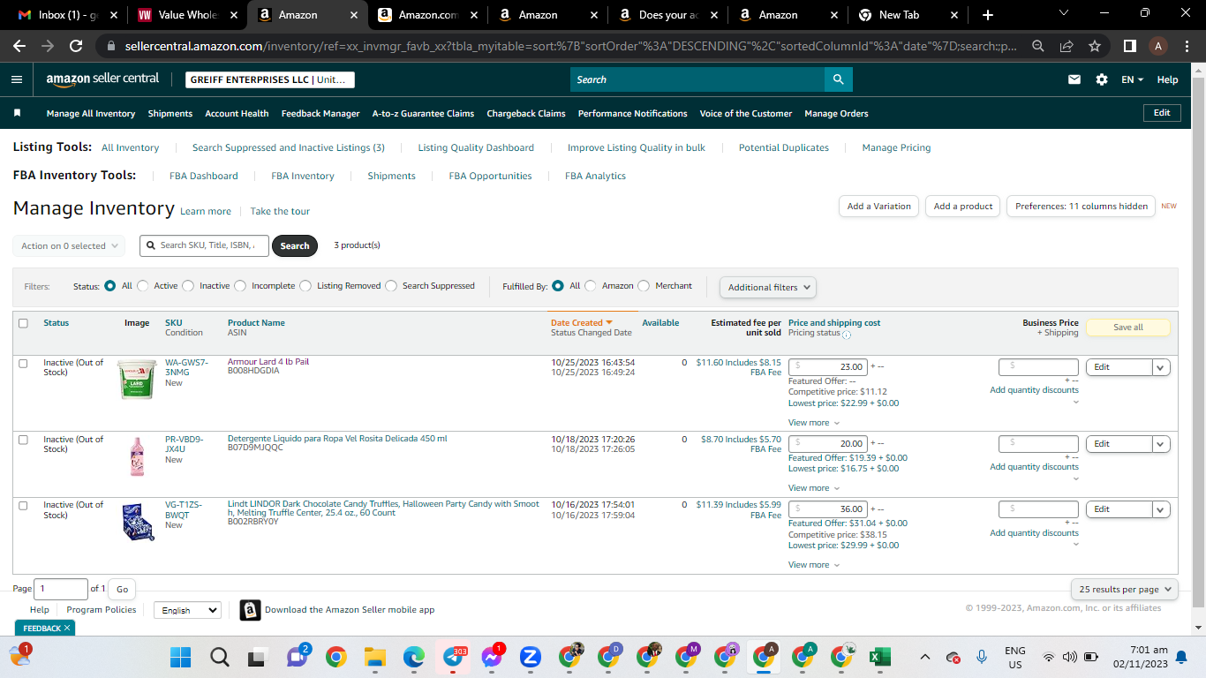
Task: Open the FBA Dashboard link
Action: pyautogui.click(x=204, y=176)
